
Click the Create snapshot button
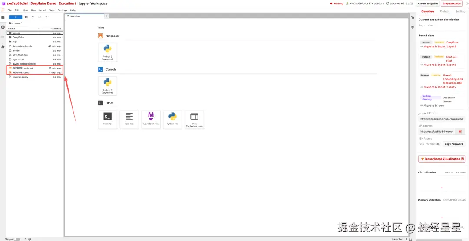[428, 3]
